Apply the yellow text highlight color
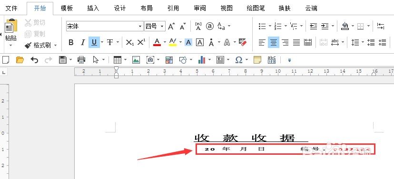Screen dimensions: 394x179 (173, 42)
